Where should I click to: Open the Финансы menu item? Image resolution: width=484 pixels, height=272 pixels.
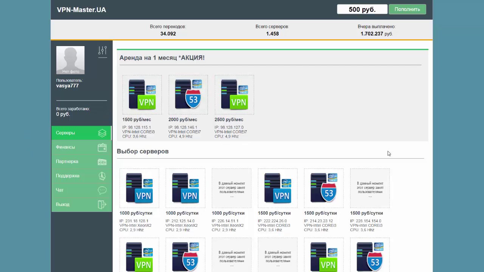[81, 147]
